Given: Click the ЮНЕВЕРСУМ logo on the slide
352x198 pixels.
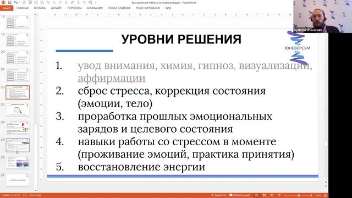Looking at the screenshot, I should [298, 48].
